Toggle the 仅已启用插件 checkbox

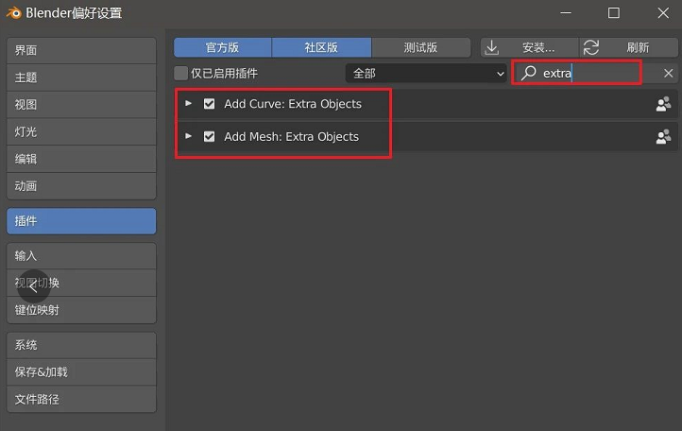[180, 73]
